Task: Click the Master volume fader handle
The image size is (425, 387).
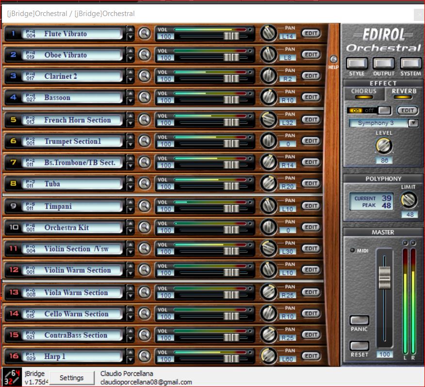Action: 385,278
